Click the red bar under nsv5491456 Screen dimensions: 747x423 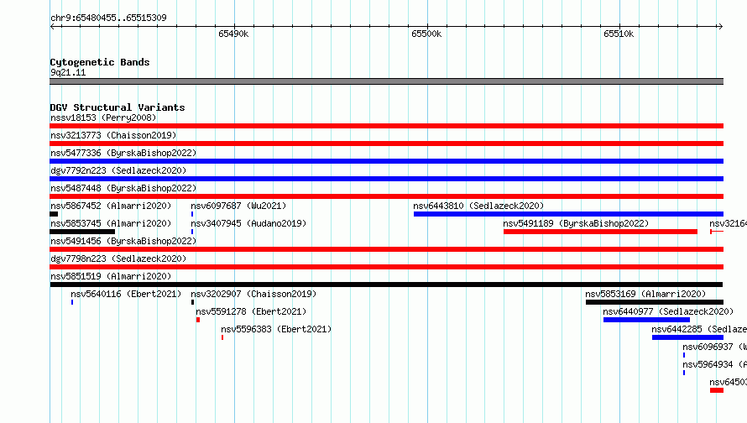[x=386, y=249]
